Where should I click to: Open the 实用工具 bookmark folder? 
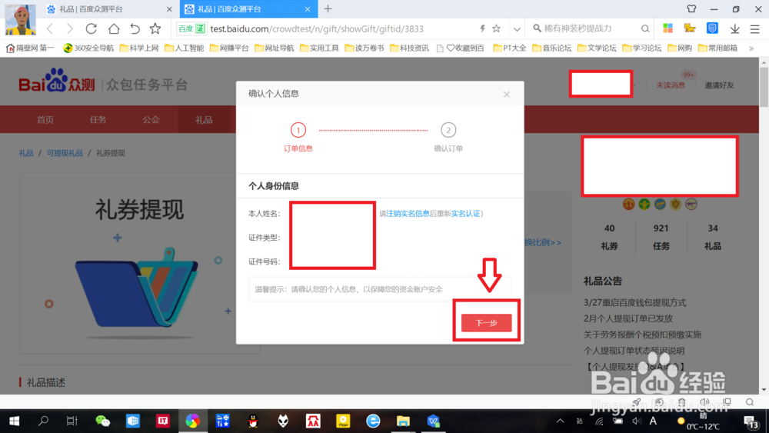(x=319, y=48)
